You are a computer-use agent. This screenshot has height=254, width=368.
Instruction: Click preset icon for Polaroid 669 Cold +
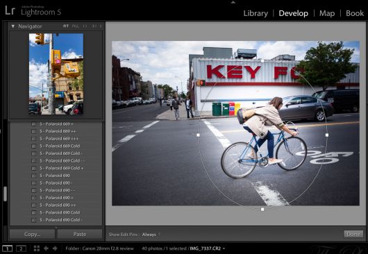pos(34,168)
